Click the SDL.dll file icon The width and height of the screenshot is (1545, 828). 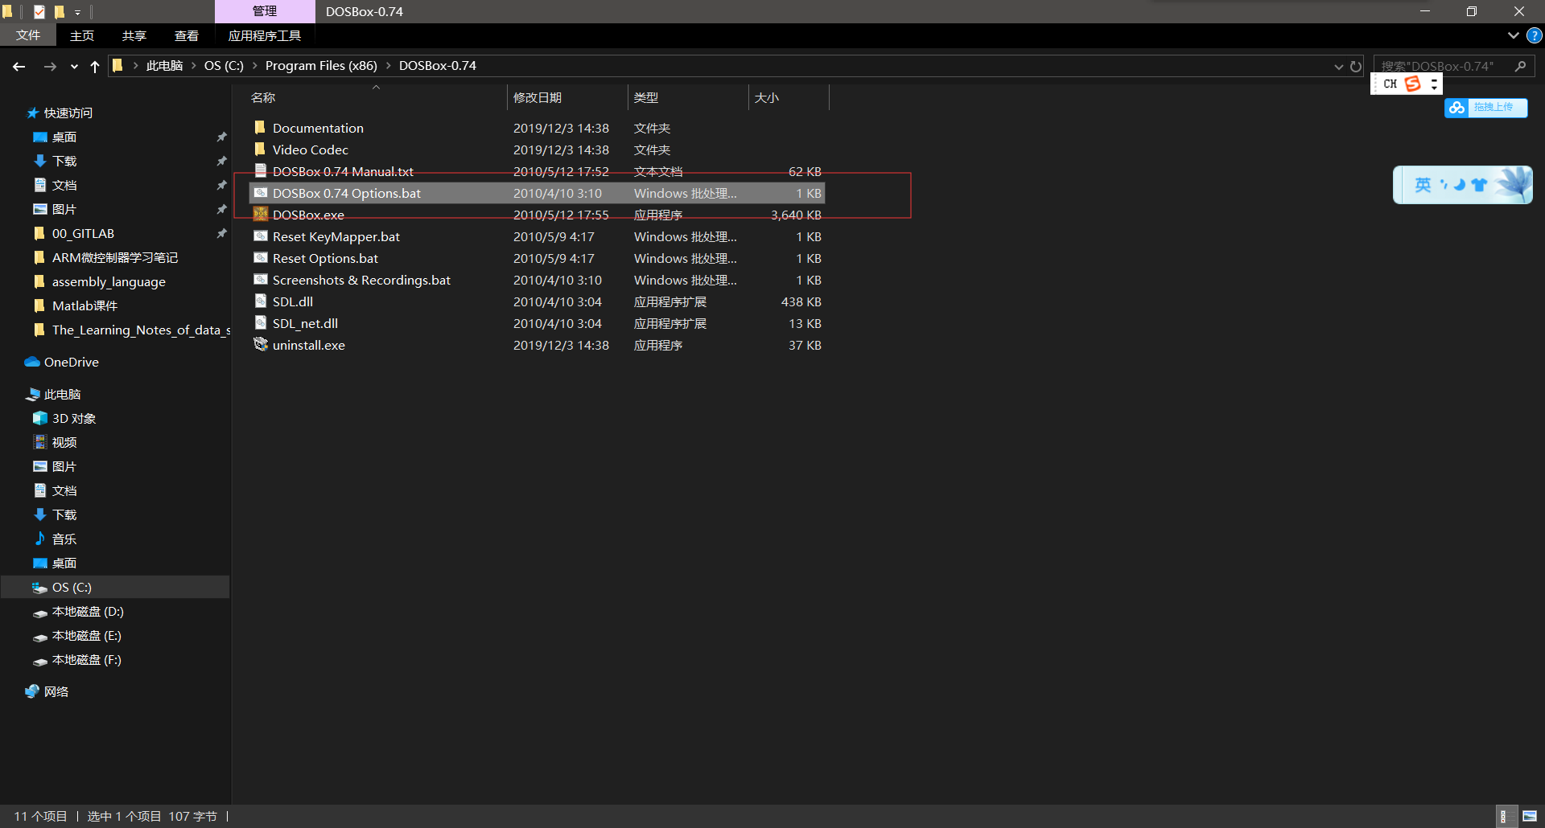point(260,301)
